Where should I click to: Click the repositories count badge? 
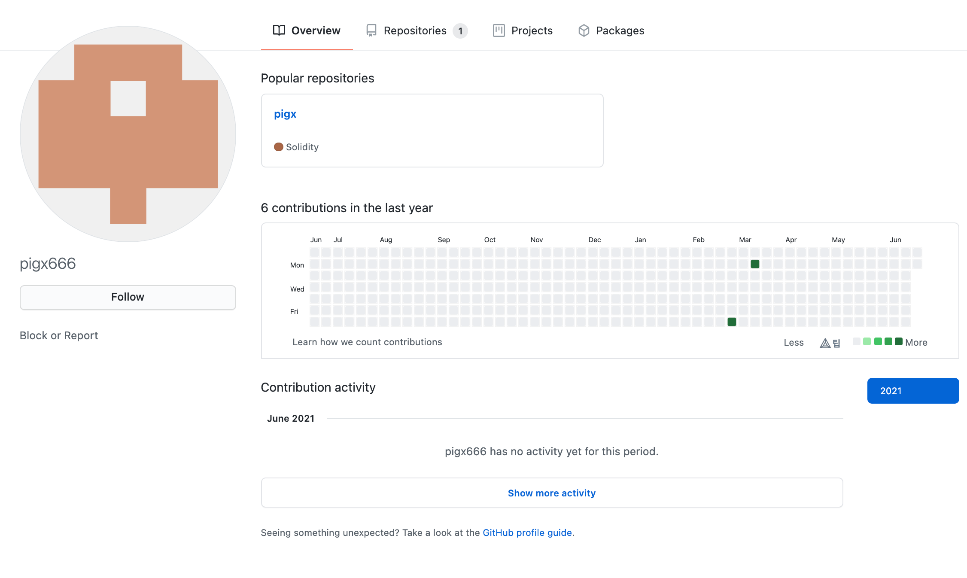click(x=460, y=31)
